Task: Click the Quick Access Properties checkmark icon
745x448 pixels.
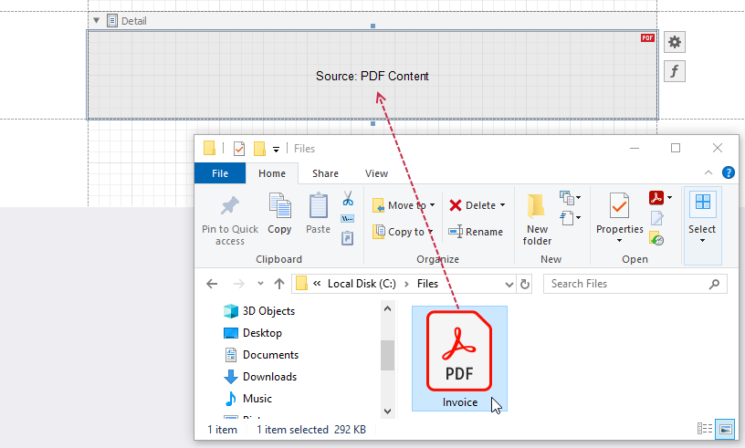Action: tap(239, 149)
